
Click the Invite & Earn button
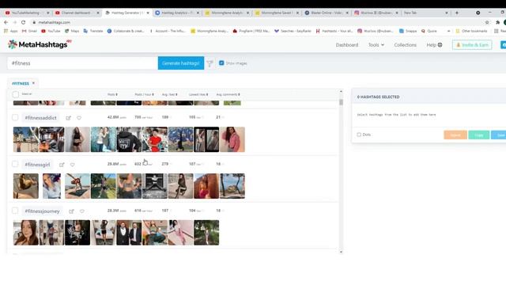pos(472,45)
